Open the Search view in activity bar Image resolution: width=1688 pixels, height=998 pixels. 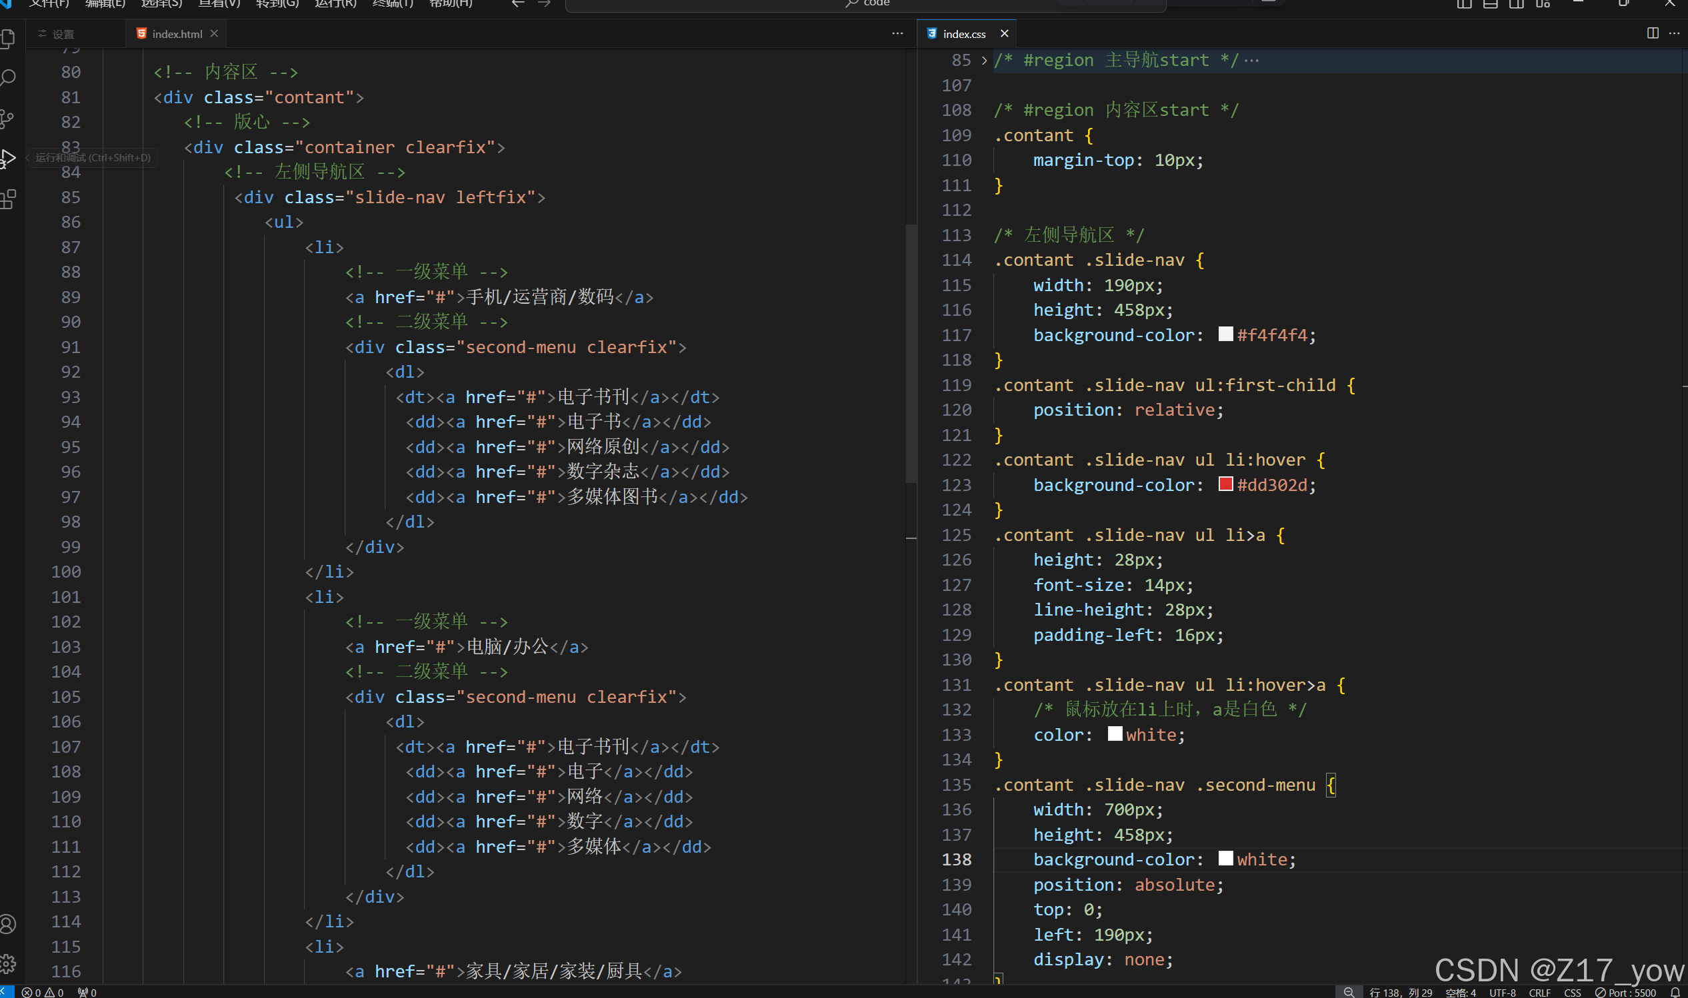coord(8,78)
